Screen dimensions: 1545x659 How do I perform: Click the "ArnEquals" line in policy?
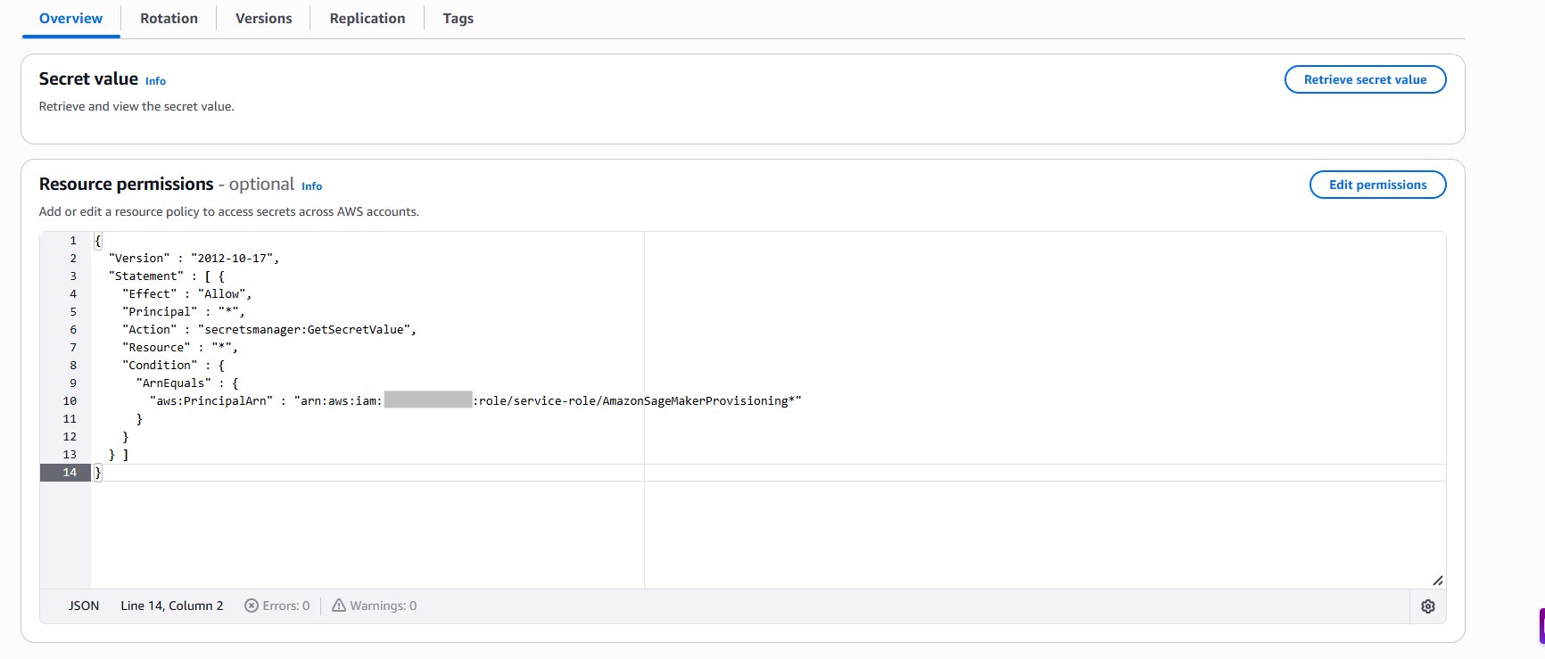[x=187, y=383]
